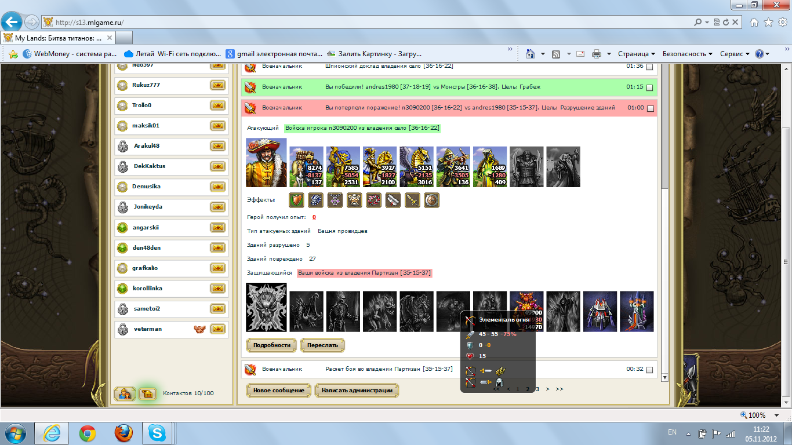The image size is (792, 445).
Task: Click mail envelope icon for veterman
Action: coord(217,329)
